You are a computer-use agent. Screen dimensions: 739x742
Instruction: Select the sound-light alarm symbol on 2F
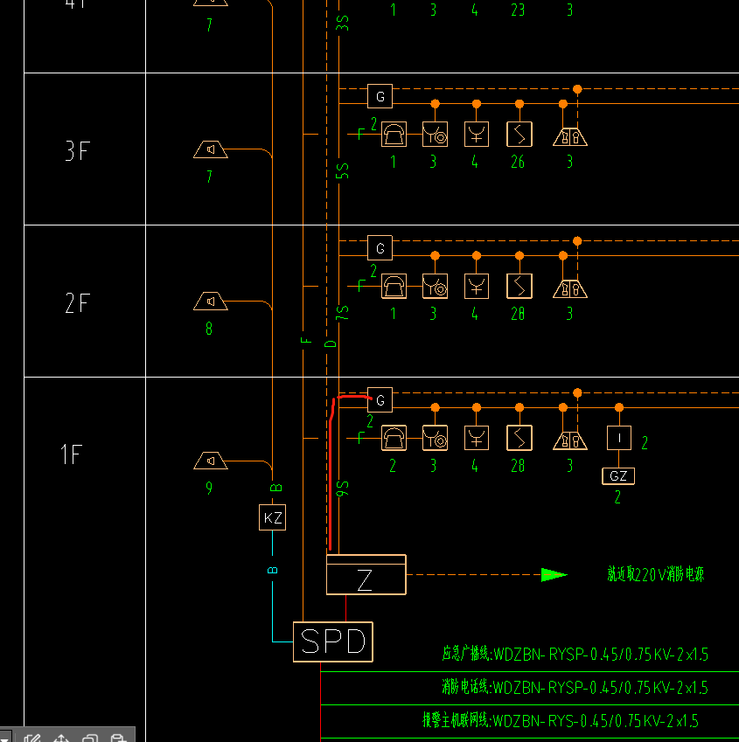570,288
